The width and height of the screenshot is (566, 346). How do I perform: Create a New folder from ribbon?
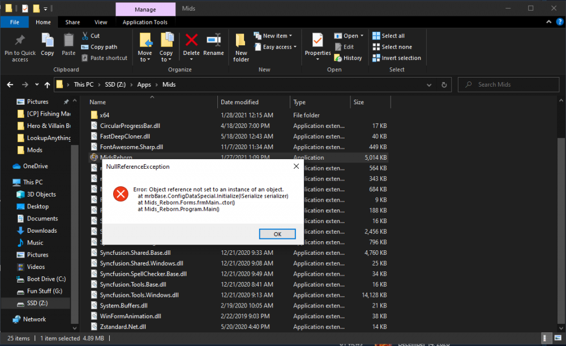point(241,41)
